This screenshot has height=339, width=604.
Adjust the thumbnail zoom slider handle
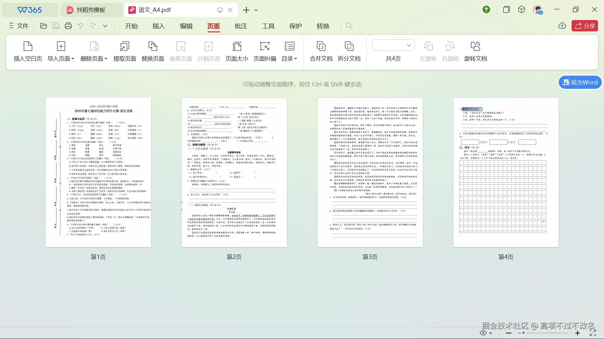[x=523, y=333]
